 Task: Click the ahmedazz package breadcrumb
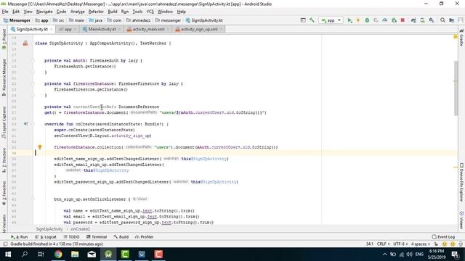coord(138,20)
